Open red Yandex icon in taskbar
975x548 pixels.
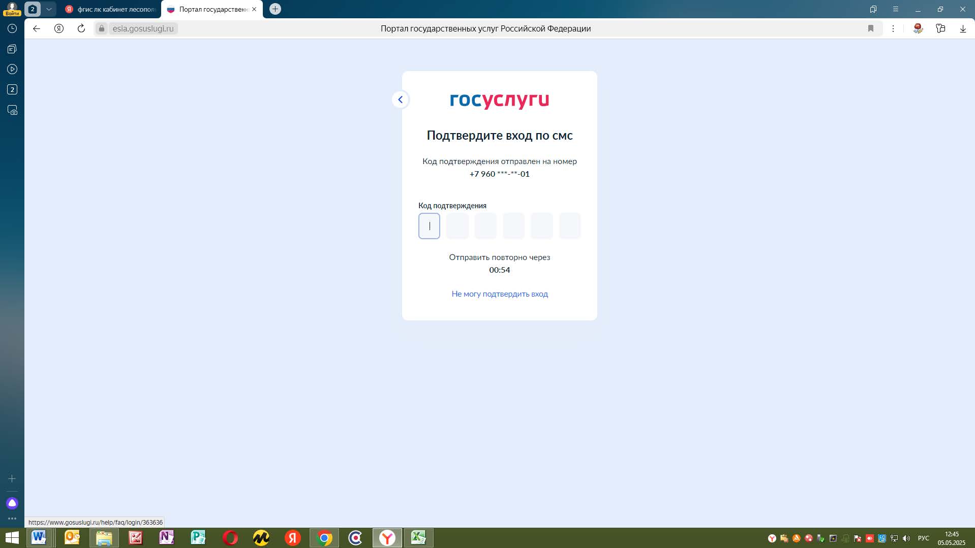click(x=293, y=538)
